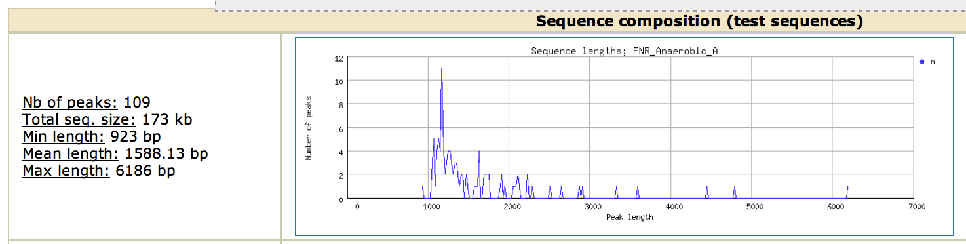The height and width of the screenshot is (244, 966).
Task: Click the blue 'n' legend marker
Action: click(922, 62)
